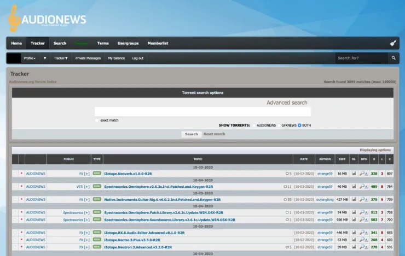
Task: Open the iZotope.RX.8.Audio.Editor.Advanced topic link
Action: click(144, 233)
